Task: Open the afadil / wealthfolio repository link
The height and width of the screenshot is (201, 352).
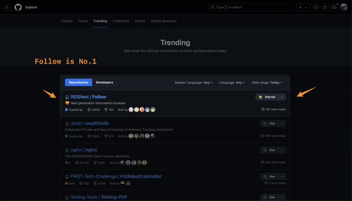Action: tap(90, 123)
